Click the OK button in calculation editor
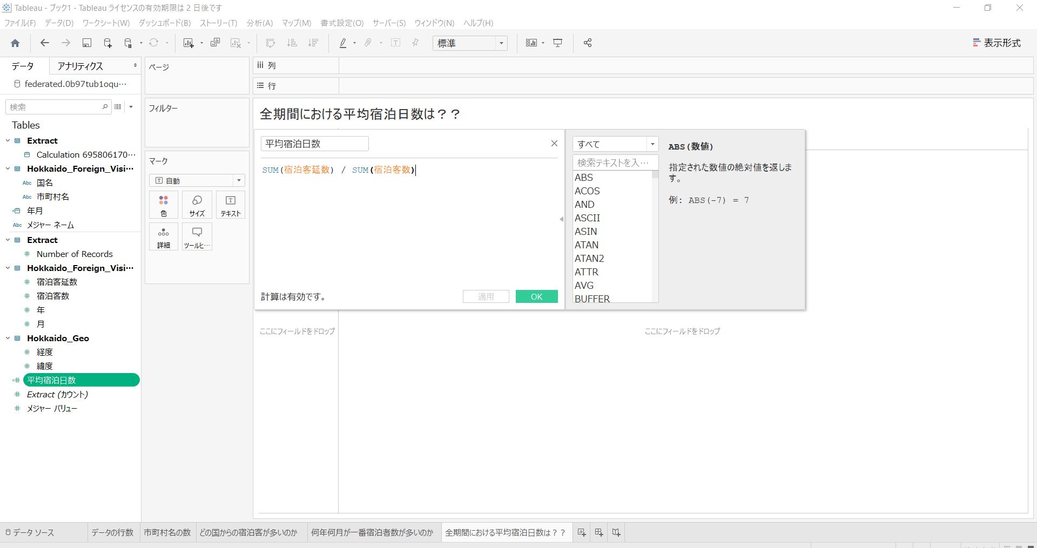1037x548 pixels. click(537, 296)
